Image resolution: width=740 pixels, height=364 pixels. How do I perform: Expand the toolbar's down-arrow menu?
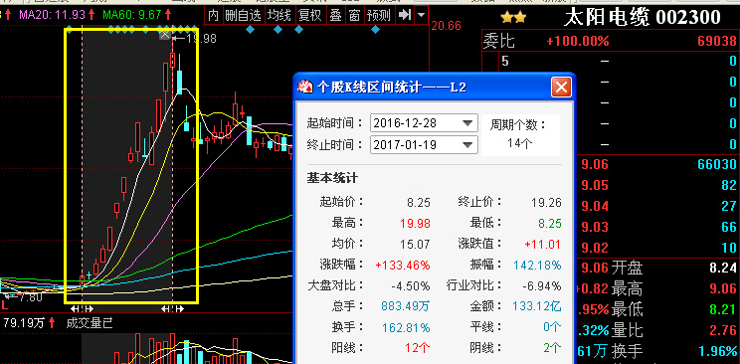[422, 15]
